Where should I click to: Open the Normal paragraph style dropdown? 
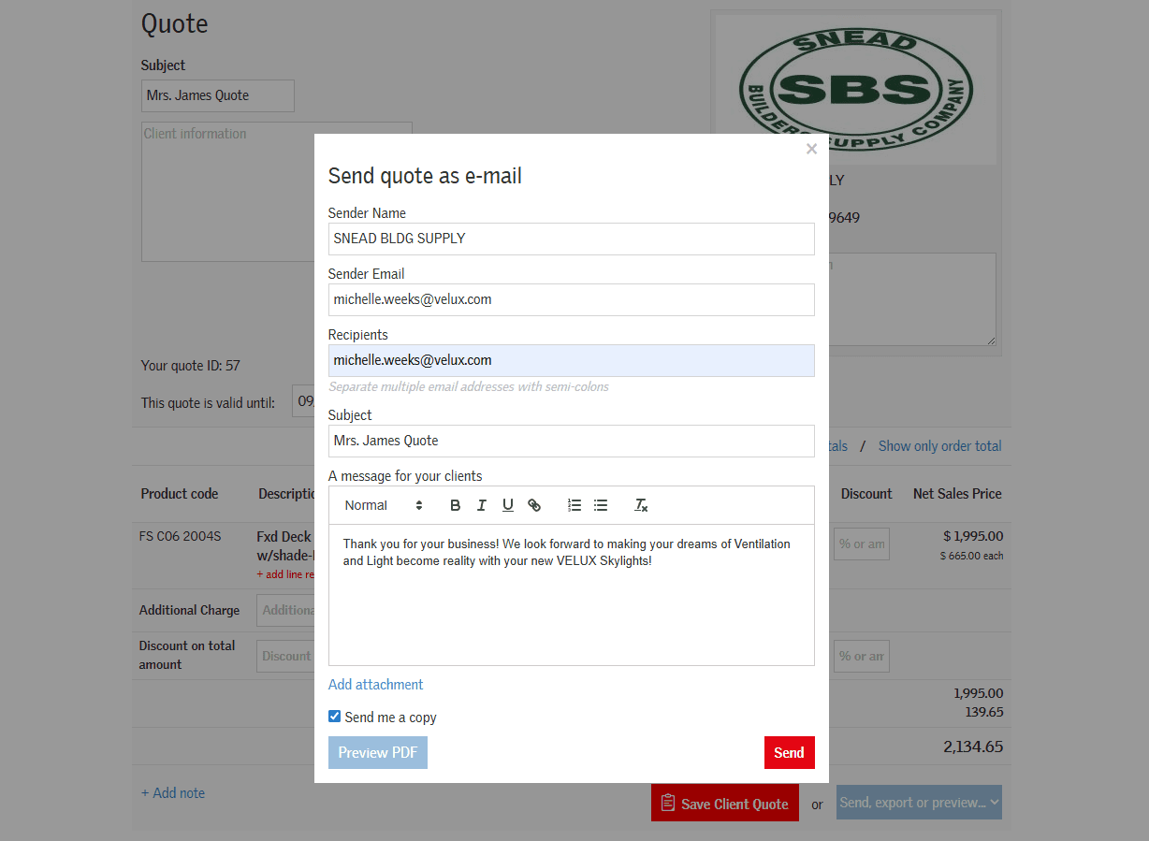[384, 505]
